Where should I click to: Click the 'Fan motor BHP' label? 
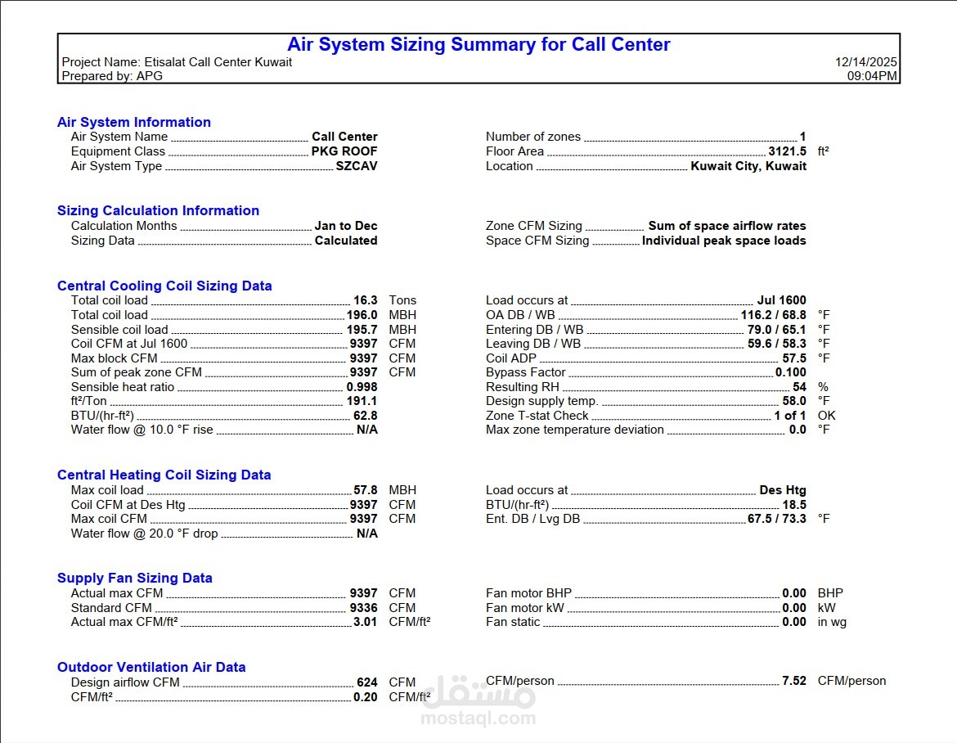(528, 593)
